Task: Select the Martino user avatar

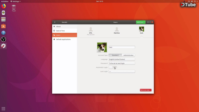Action: point(117,29)
